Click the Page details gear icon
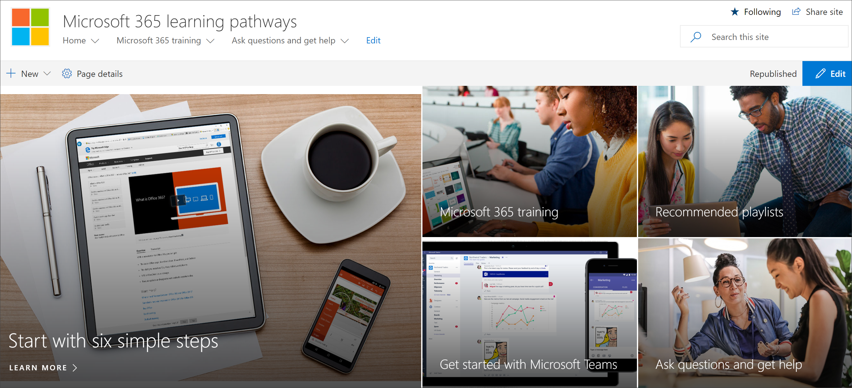This screenshot has height=388, width=852. 66,73
